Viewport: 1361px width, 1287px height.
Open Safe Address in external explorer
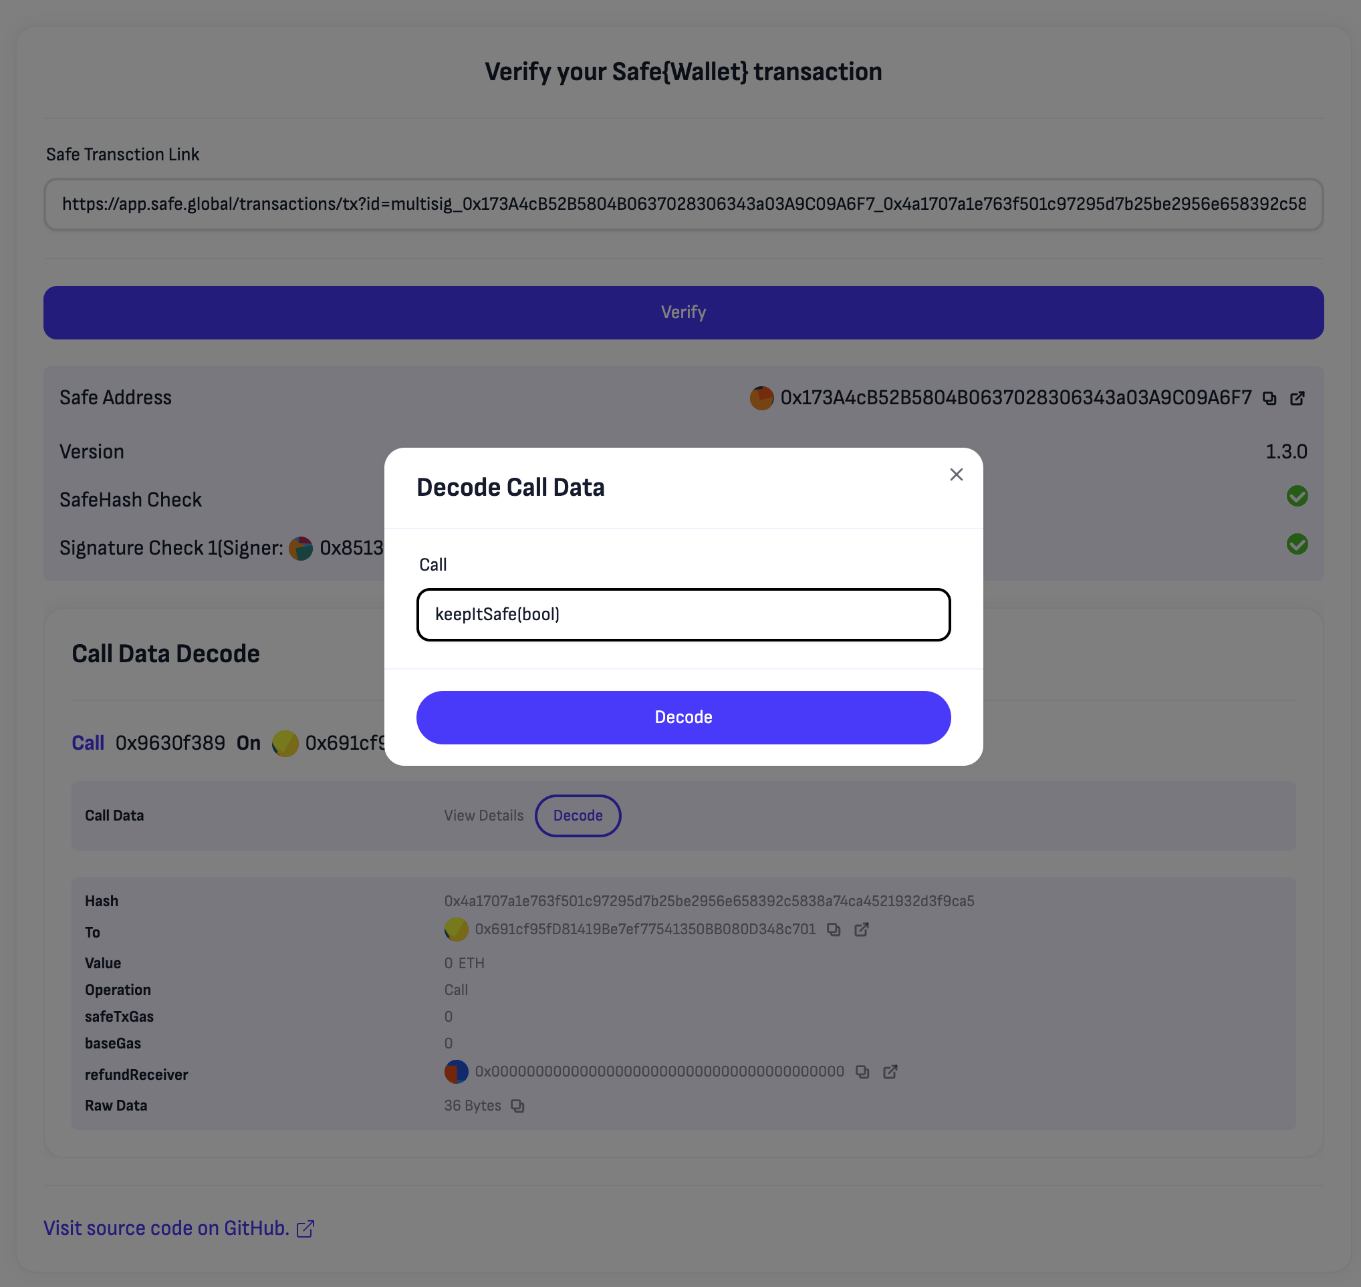1296,398
